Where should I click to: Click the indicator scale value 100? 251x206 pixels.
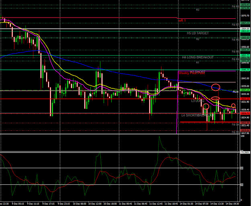[x=242, y=136]
